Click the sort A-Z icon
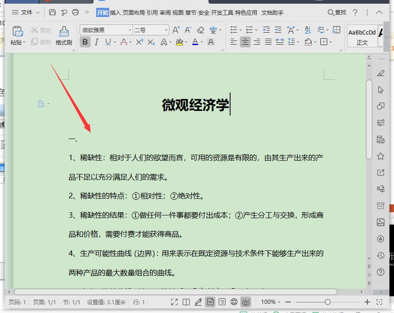 [x=308, y=30]
